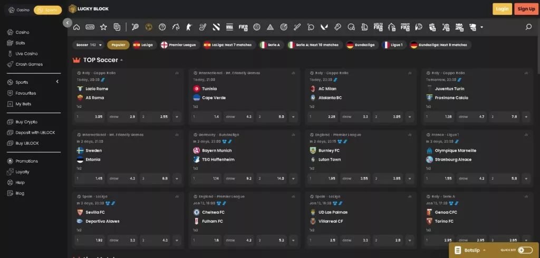Select the Bundesliga filter tab

coord(360,45)
